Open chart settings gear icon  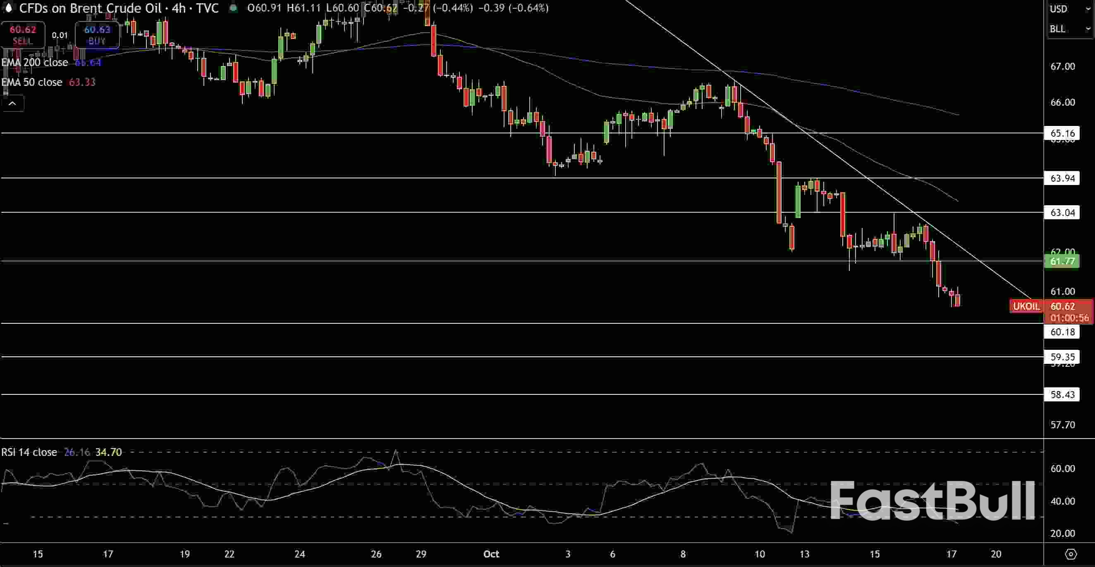[1071, 554]
